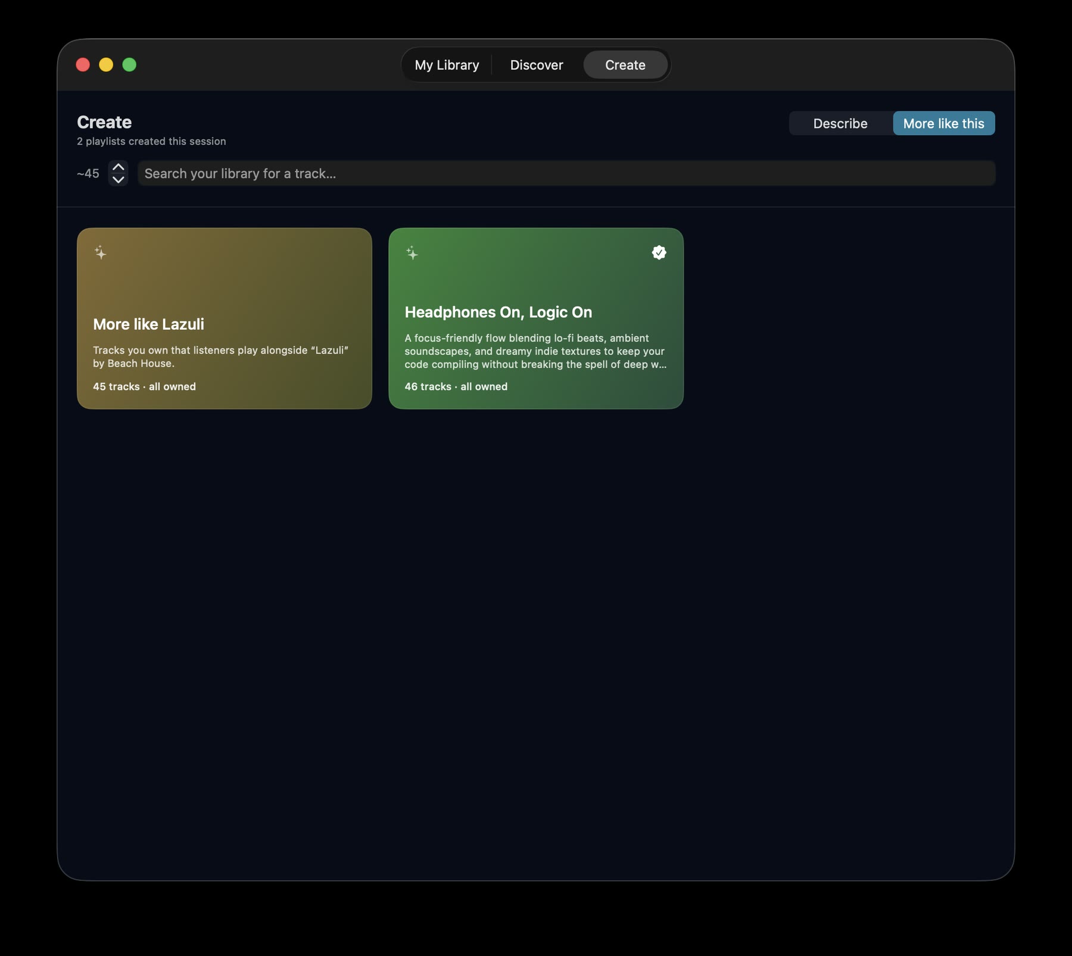Click the sparkle icon on More like Lazuli card
The height and width of the screenshot is (956, 1072).
101,252
